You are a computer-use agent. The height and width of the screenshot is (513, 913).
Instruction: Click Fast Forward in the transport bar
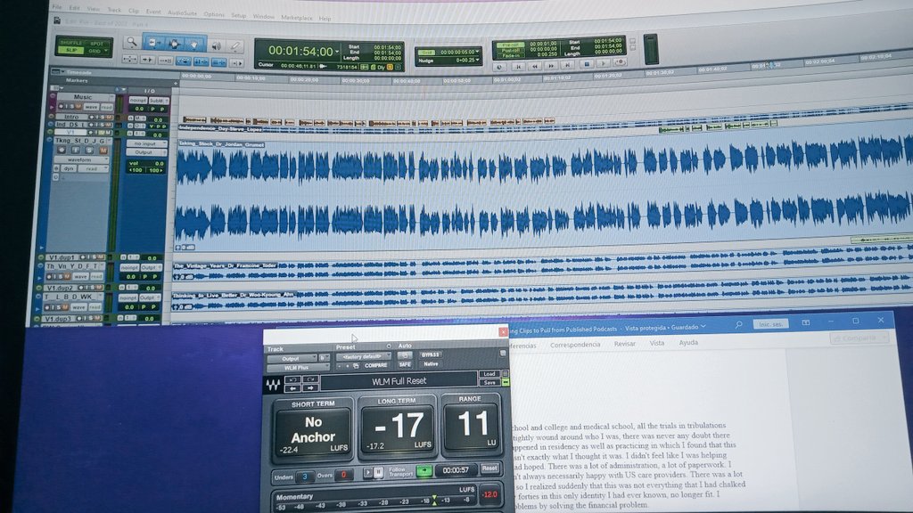551,66
